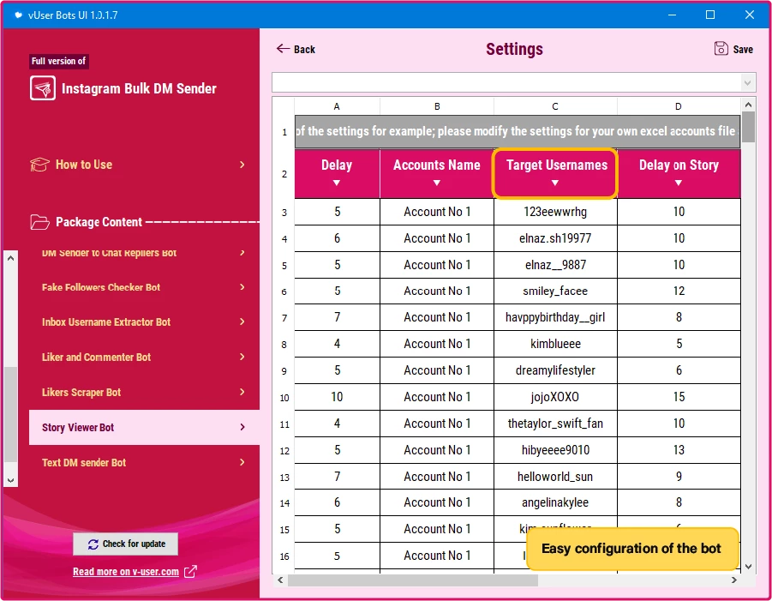Click the cell containing elnaz__9887

[555, 265]
